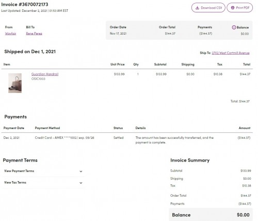
Task: Expand View Tax Terms chevron
Action: (x=81, y=183)
